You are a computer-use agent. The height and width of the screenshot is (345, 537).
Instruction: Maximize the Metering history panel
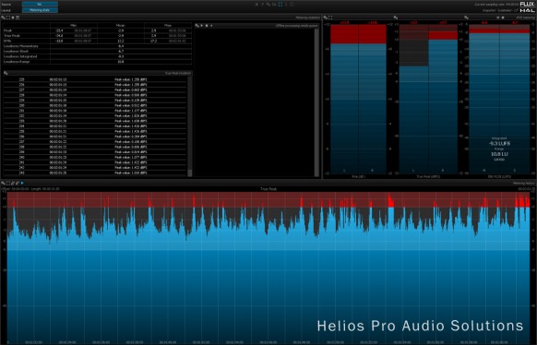8,184
